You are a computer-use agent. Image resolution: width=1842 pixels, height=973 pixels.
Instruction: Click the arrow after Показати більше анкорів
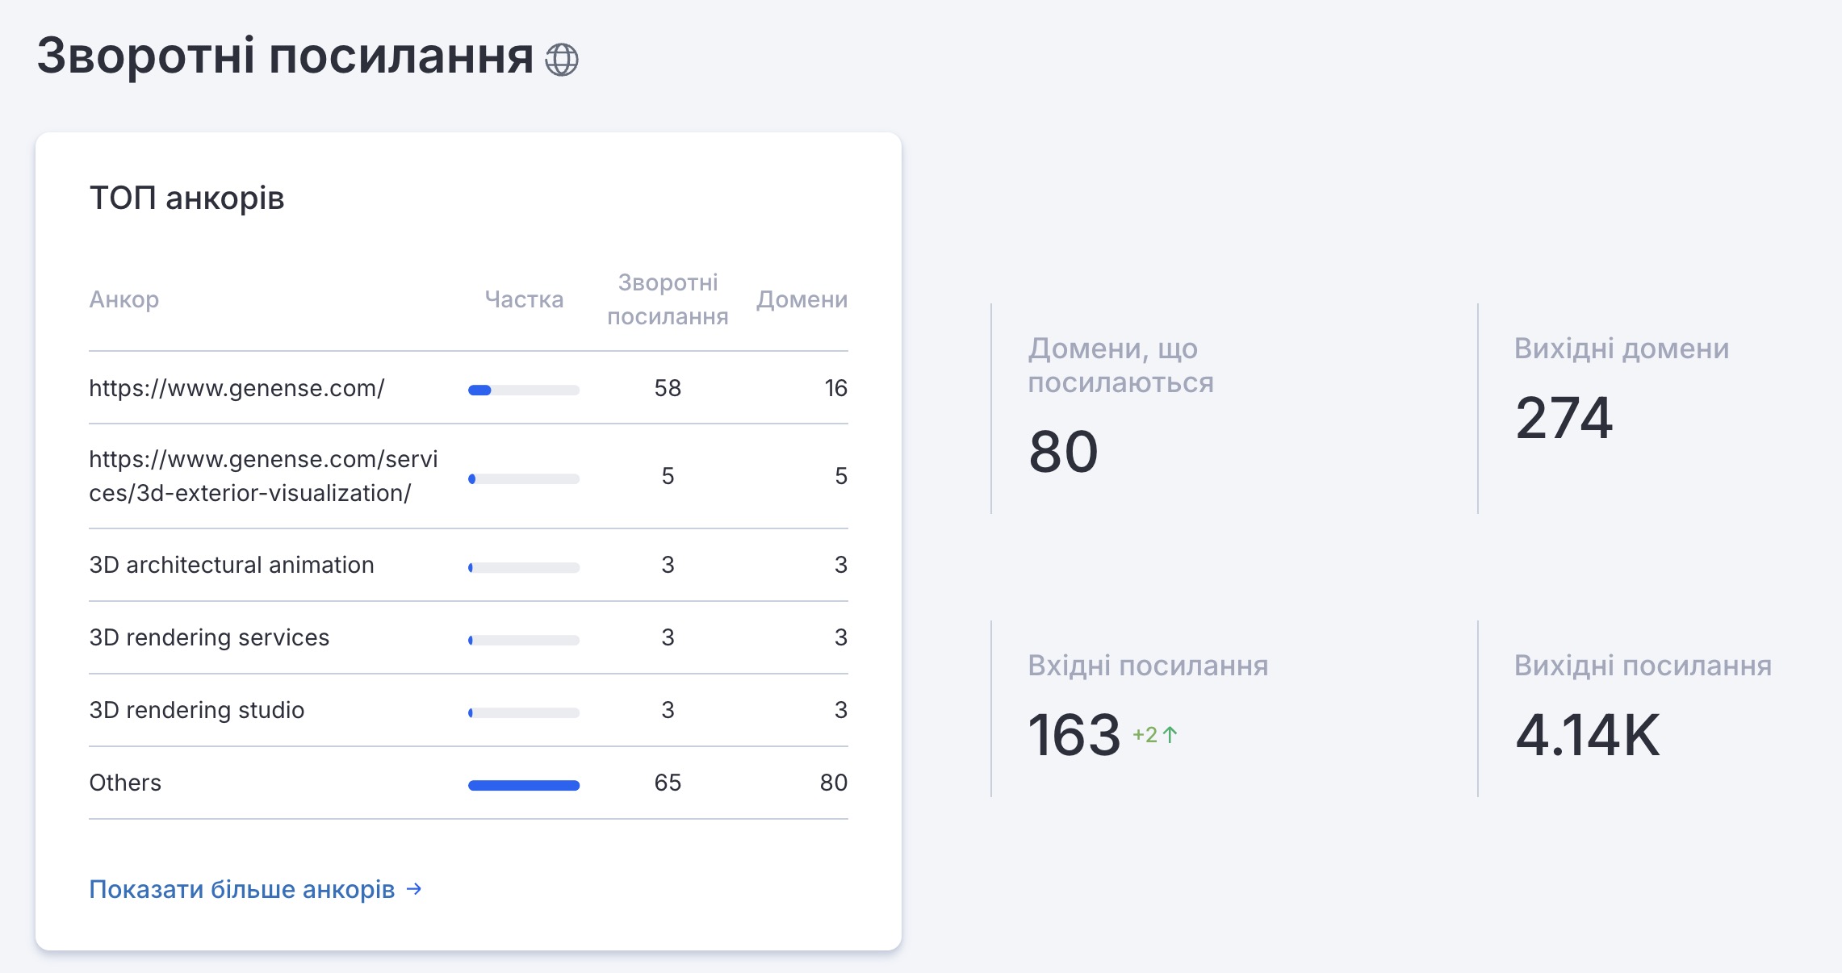tap(414, 888)
